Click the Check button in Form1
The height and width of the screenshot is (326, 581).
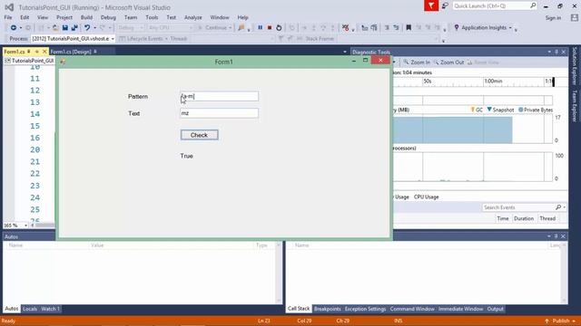tap(200, 135)
